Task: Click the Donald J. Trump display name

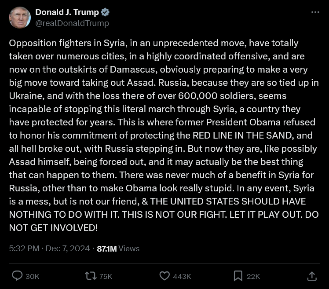Action: [x=67, y=12]
